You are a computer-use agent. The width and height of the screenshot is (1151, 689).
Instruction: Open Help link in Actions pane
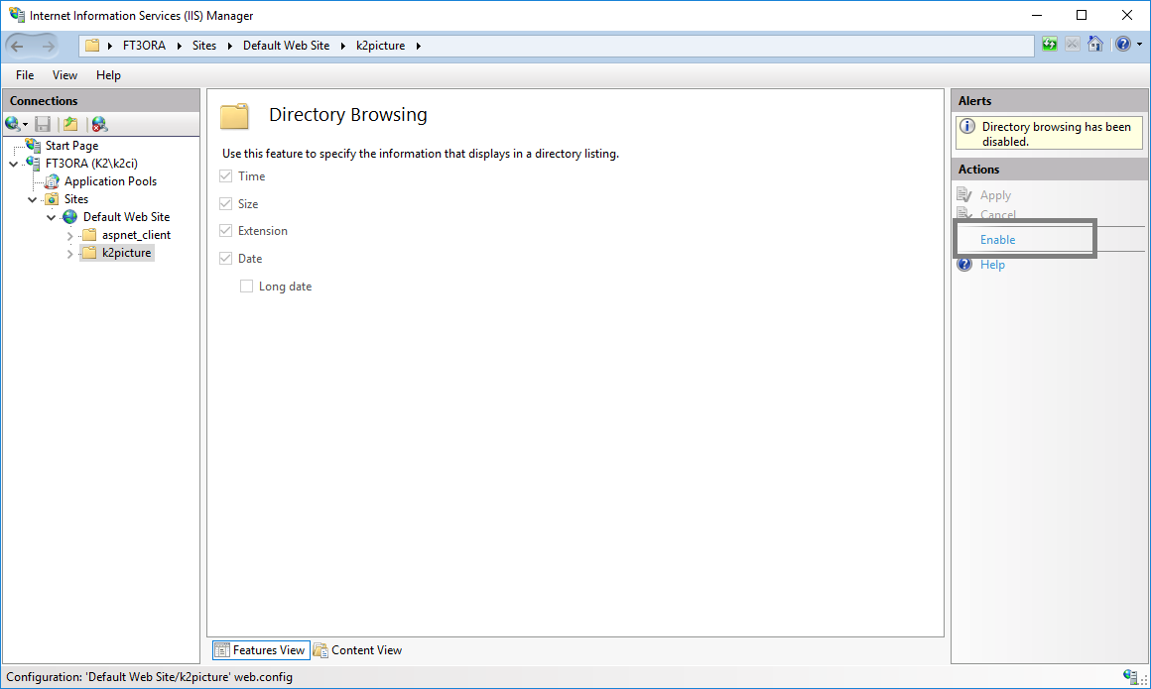click(x=992, y=264)
